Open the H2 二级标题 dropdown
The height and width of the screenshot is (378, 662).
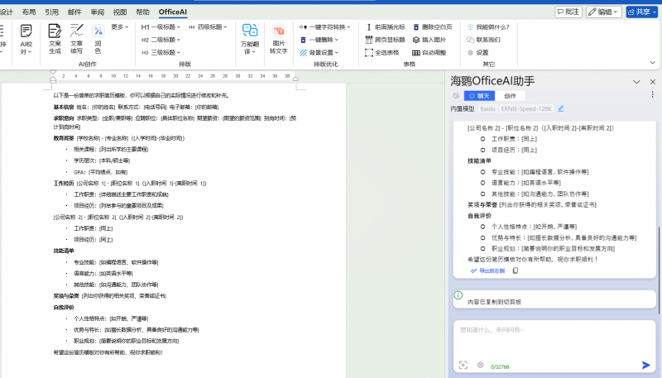click(161, 40)
